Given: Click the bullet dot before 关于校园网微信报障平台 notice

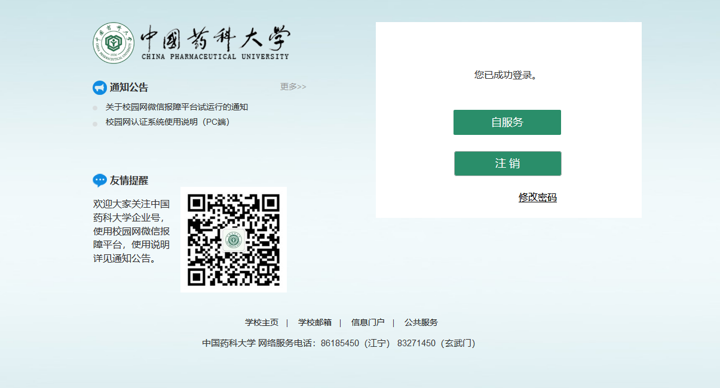Looking at the screenshot, I should point(95,108).
